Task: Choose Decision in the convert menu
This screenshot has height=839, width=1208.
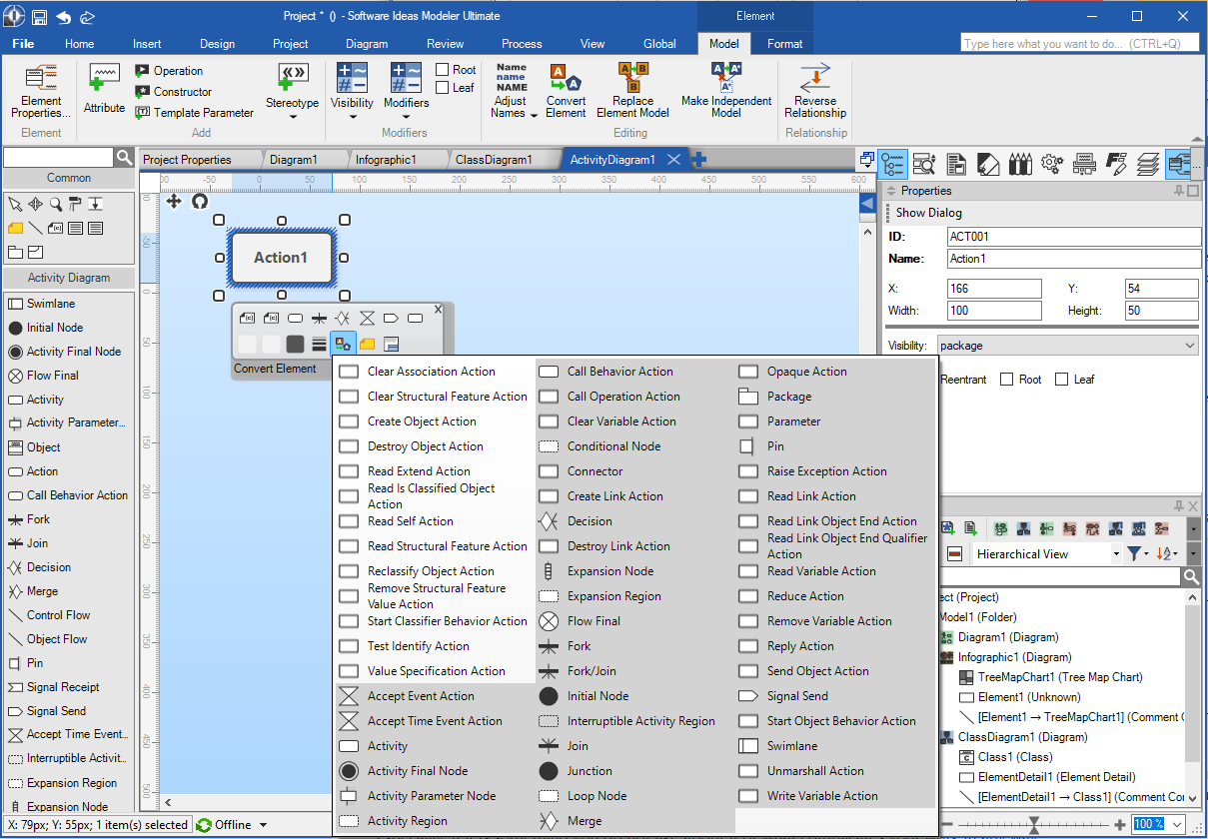Action: pos(635,521)
